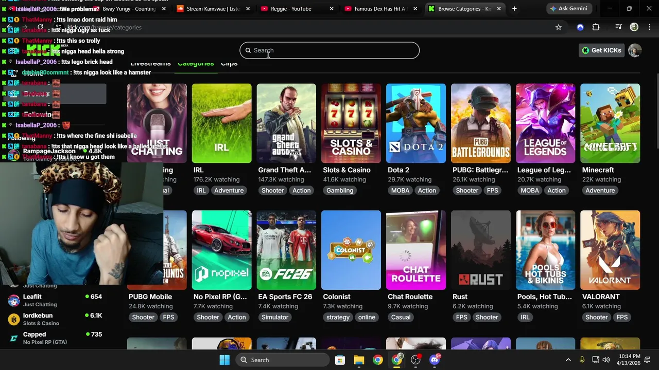
Task: Click the Kick search field
Action: point(329,50)
